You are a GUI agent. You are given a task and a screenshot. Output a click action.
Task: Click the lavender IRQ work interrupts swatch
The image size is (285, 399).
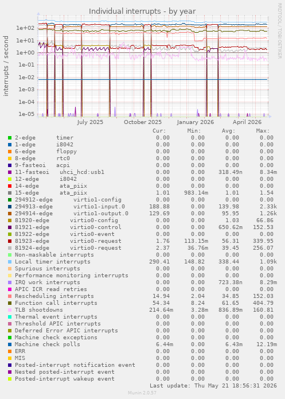(10, 282)
